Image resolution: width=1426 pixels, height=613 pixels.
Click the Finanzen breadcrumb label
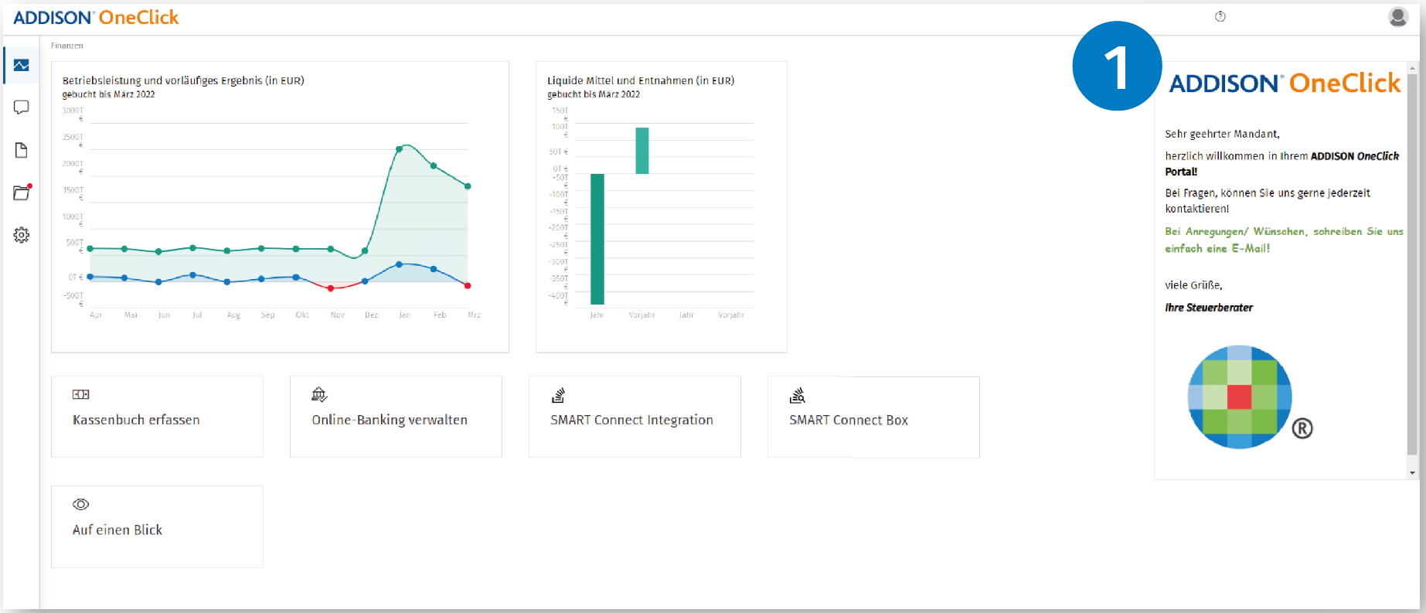(x=67, y=46)
